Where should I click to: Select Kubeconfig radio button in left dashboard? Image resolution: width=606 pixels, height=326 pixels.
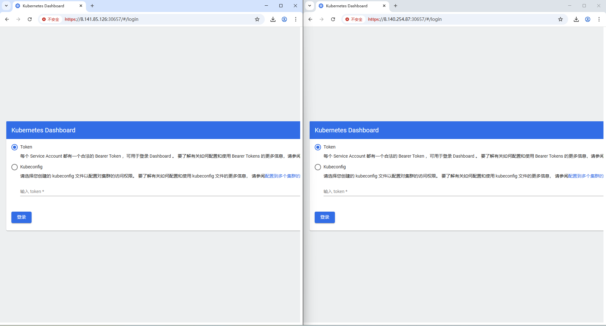15,167
